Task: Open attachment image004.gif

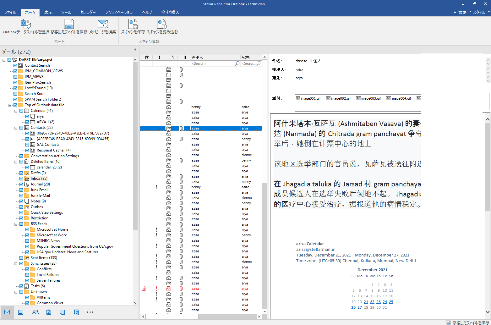Action: click(x=399, y=98)
